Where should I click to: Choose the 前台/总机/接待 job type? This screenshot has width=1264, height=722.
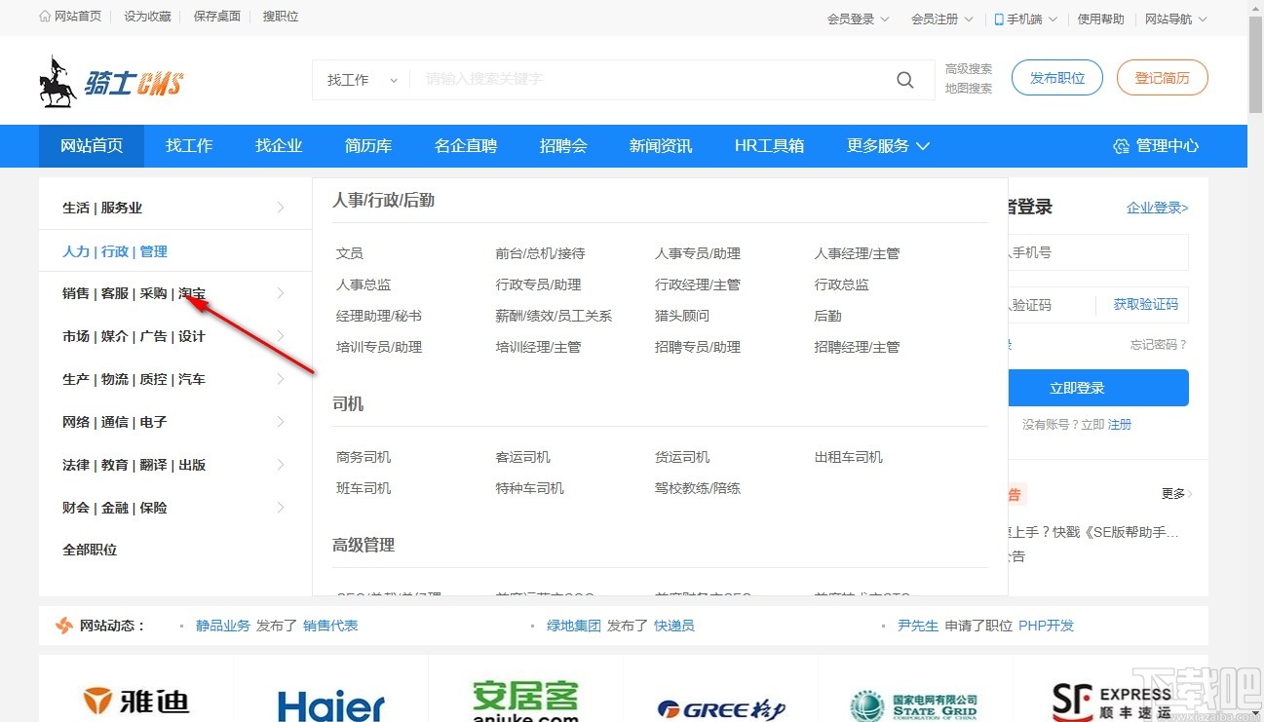(x=541, y=253)
